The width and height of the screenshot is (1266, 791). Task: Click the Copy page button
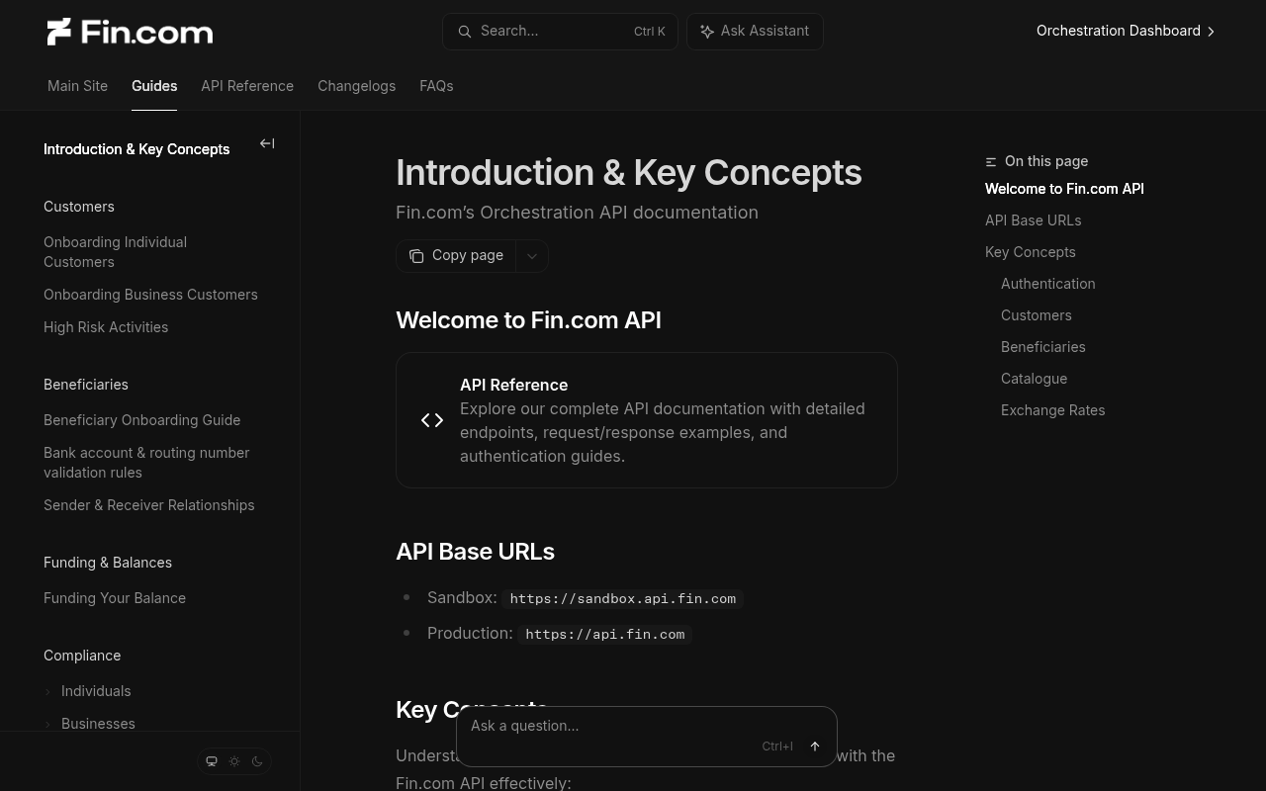tap(457, 256)
